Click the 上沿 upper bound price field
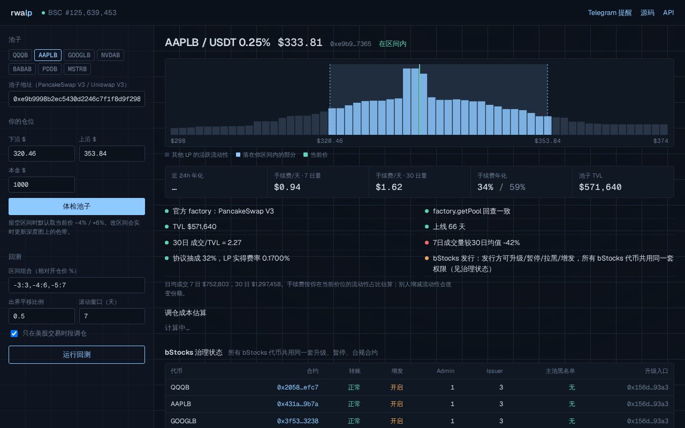685x428 pixels. tap(112, 154)
